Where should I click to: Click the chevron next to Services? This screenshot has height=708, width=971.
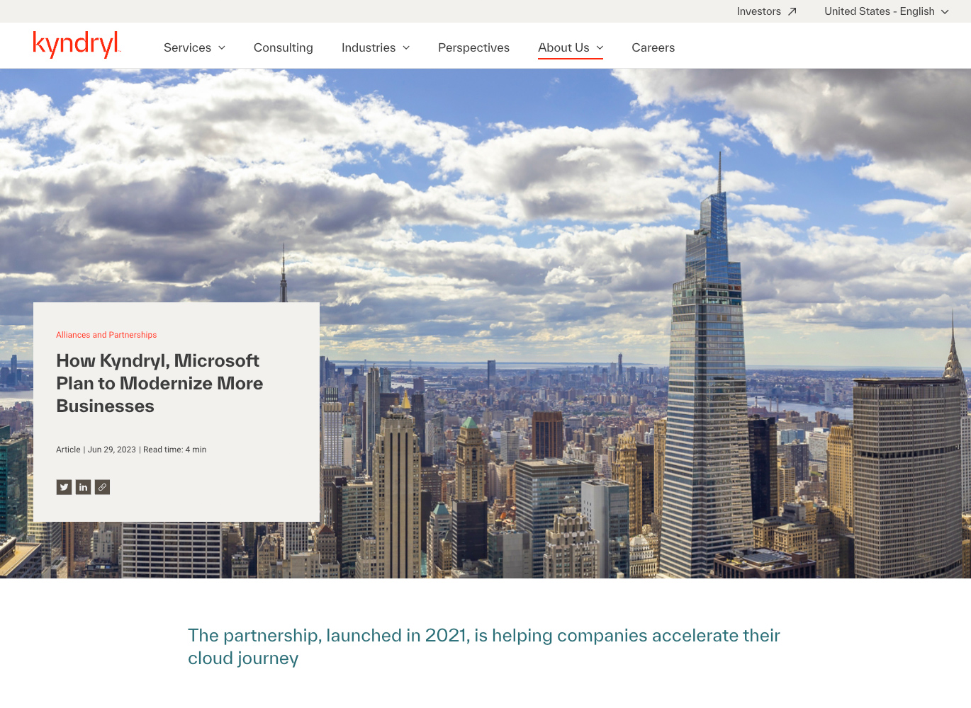[222, 47]
